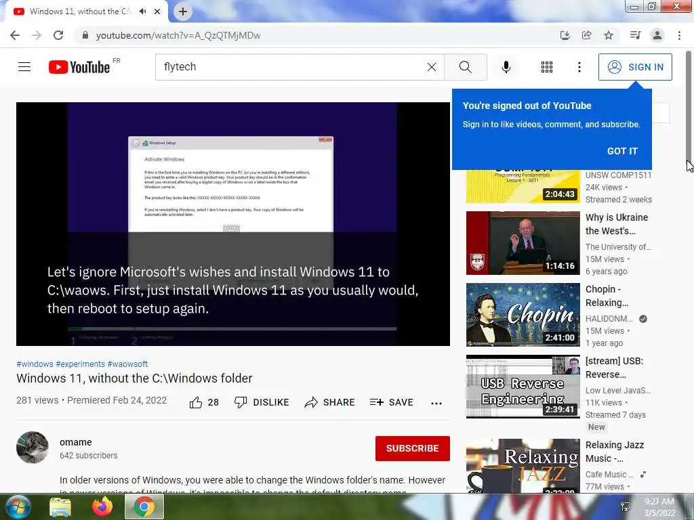Click the address bar URL
The width and height of the screenshot is (694, 520).
(x=178, y=35)
